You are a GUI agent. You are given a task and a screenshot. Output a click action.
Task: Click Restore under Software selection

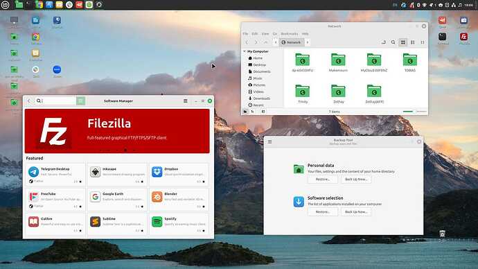pyautogui.click(x=323, y=211)
